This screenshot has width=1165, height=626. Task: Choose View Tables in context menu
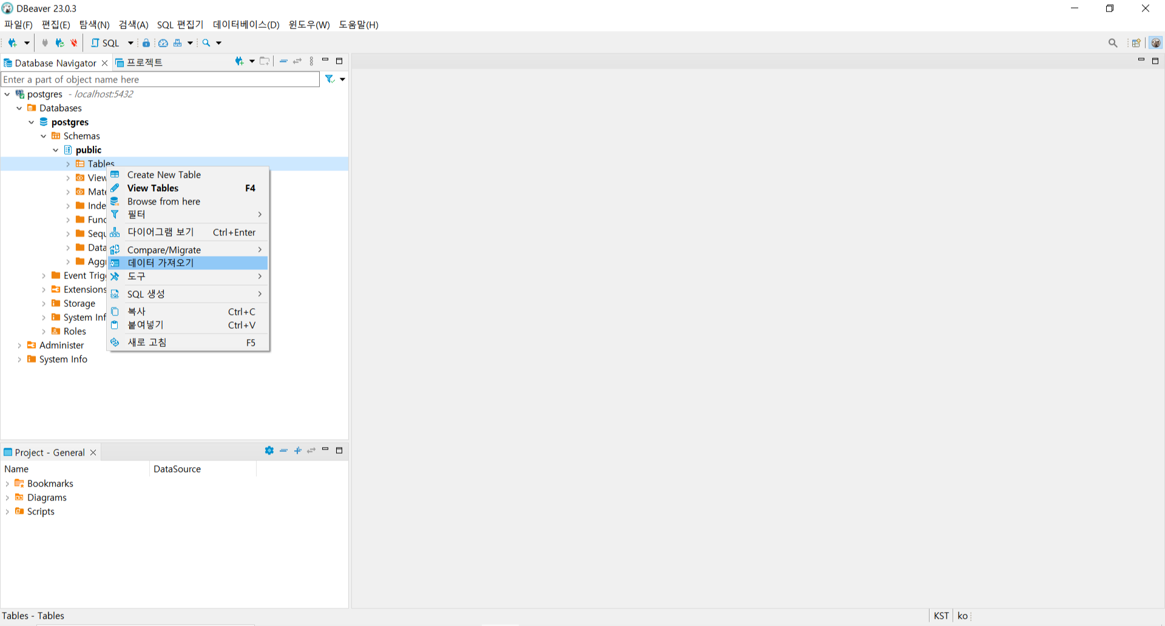[x=187, y=188]
